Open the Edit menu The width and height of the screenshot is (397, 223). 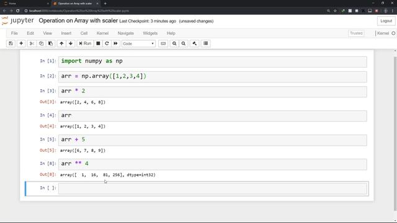[30, 33]
